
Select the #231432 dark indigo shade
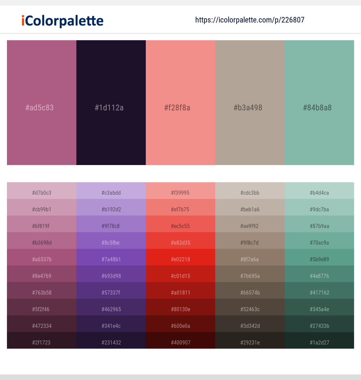pos(111,342)
